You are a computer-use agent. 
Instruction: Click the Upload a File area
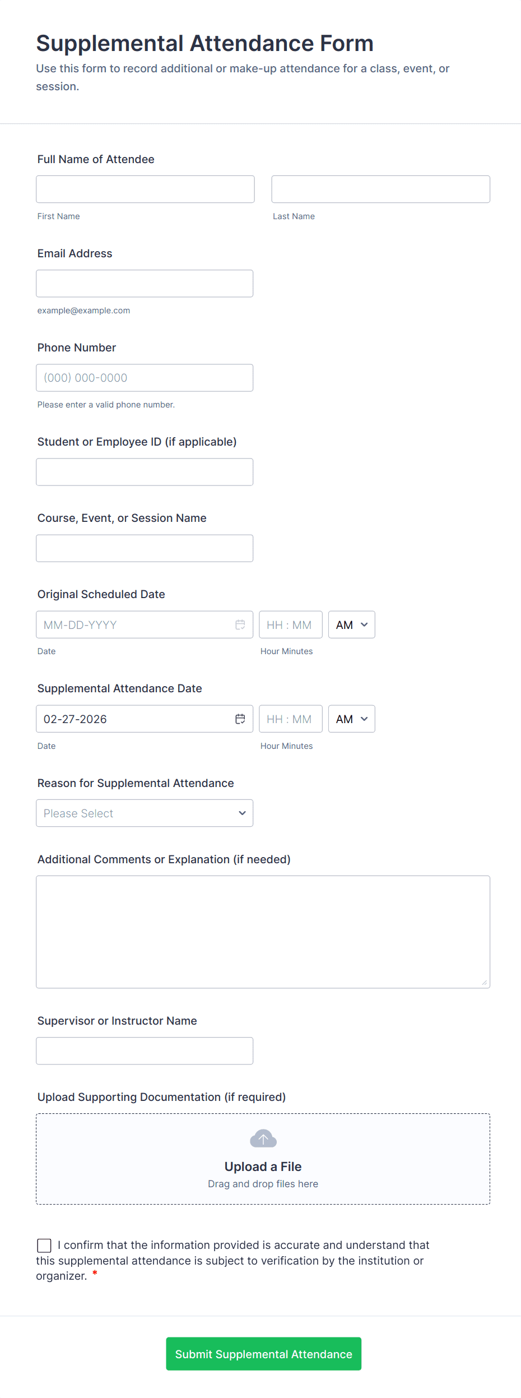263,1159
